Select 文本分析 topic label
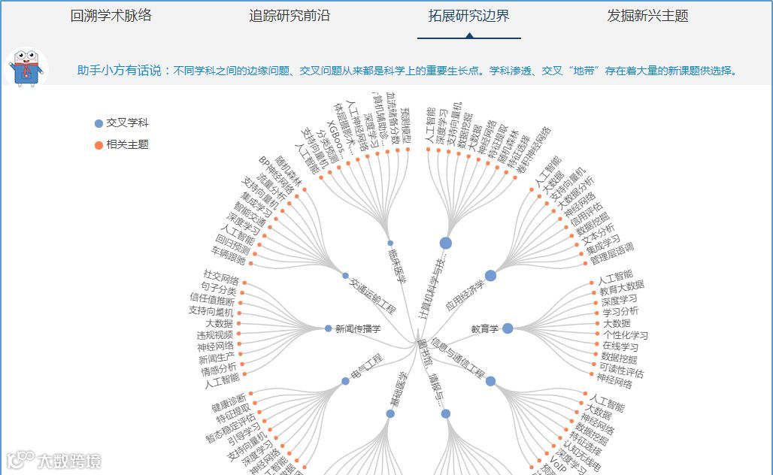This screenshot has width=773, height=475. [598, 234]
